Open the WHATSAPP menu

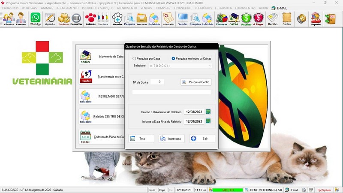click(x=30, y=8)
